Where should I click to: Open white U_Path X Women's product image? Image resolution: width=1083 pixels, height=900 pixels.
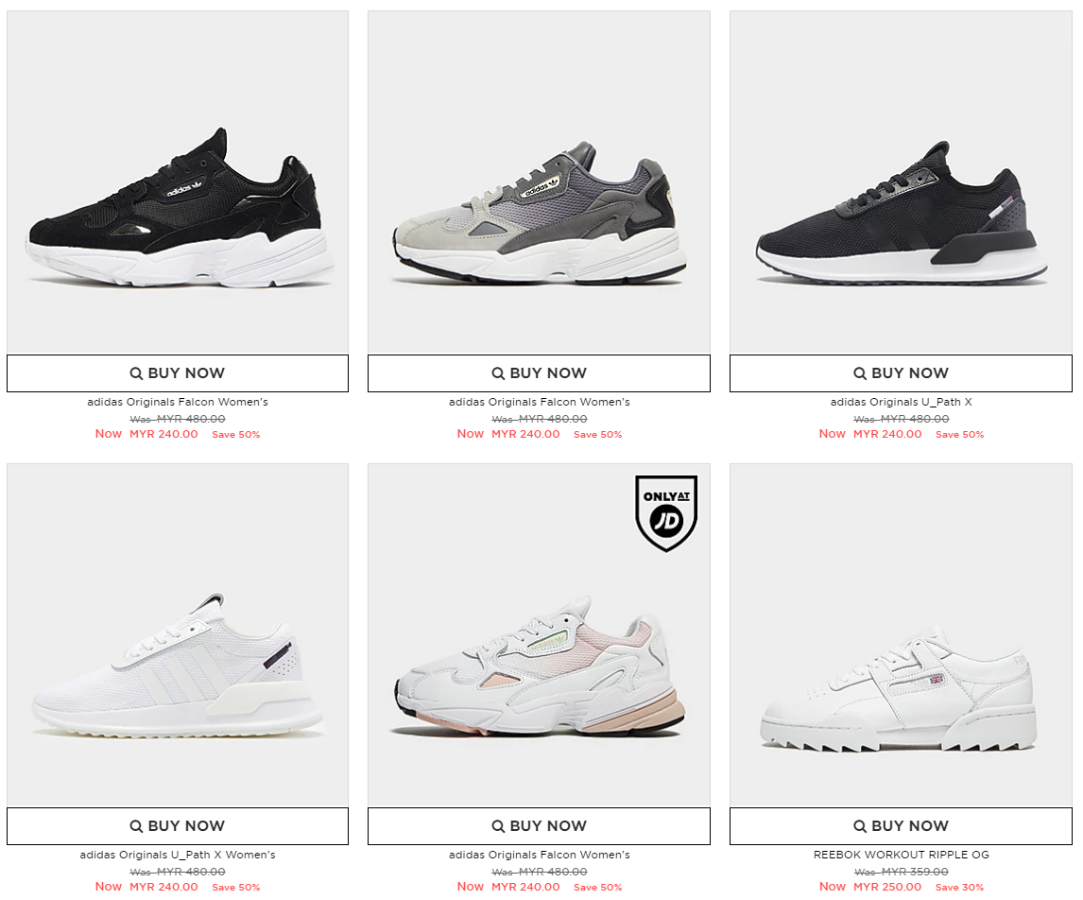(x=178, y=634)
